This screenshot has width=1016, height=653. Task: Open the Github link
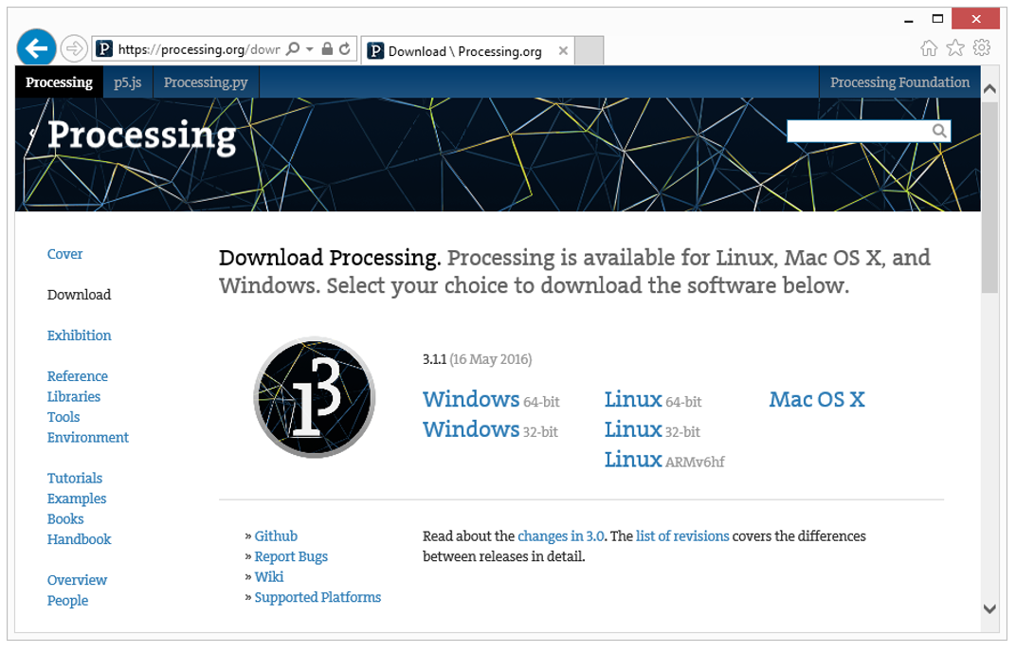tap(276, 536)
